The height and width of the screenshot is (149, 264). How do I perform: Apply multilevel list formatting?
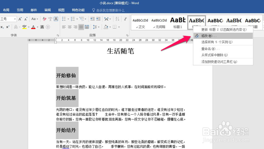click(82, 19)
